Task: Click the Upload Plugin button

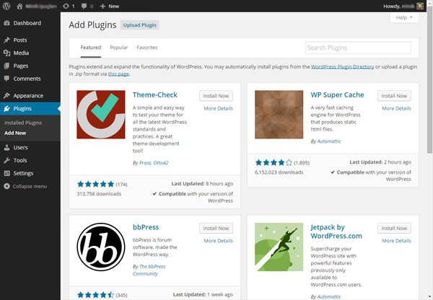Action: point(140,25)
